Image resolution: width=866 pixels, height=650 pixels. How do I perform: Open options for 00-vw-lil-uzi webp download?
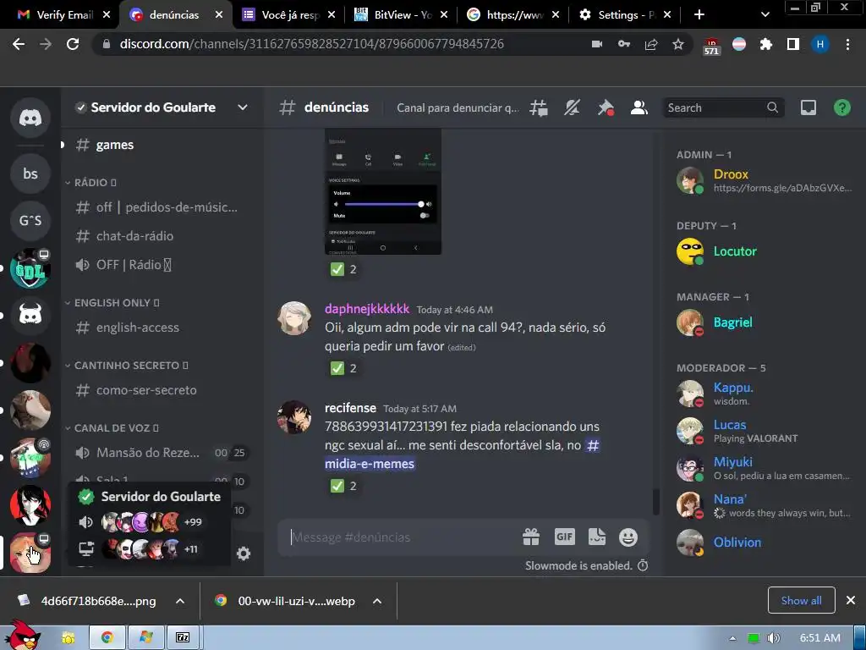(x=377, y=601)
